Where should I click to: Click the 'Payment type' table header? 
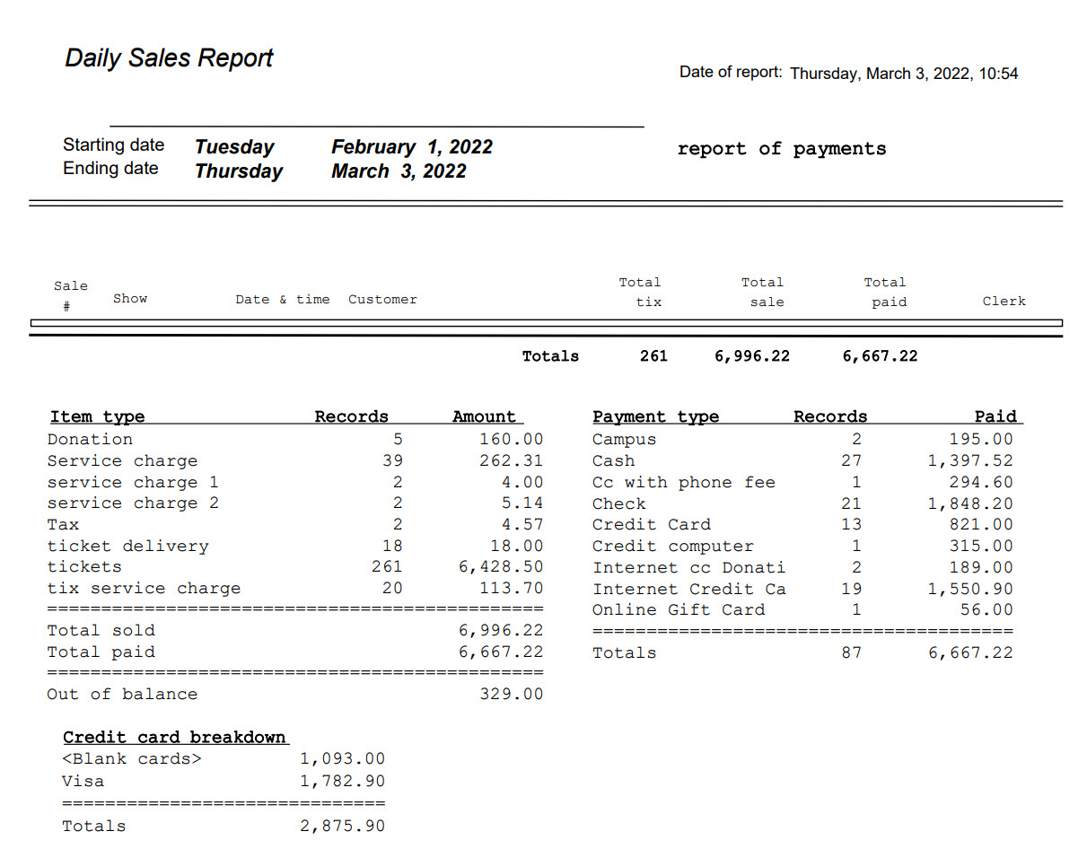click(656, 416)
